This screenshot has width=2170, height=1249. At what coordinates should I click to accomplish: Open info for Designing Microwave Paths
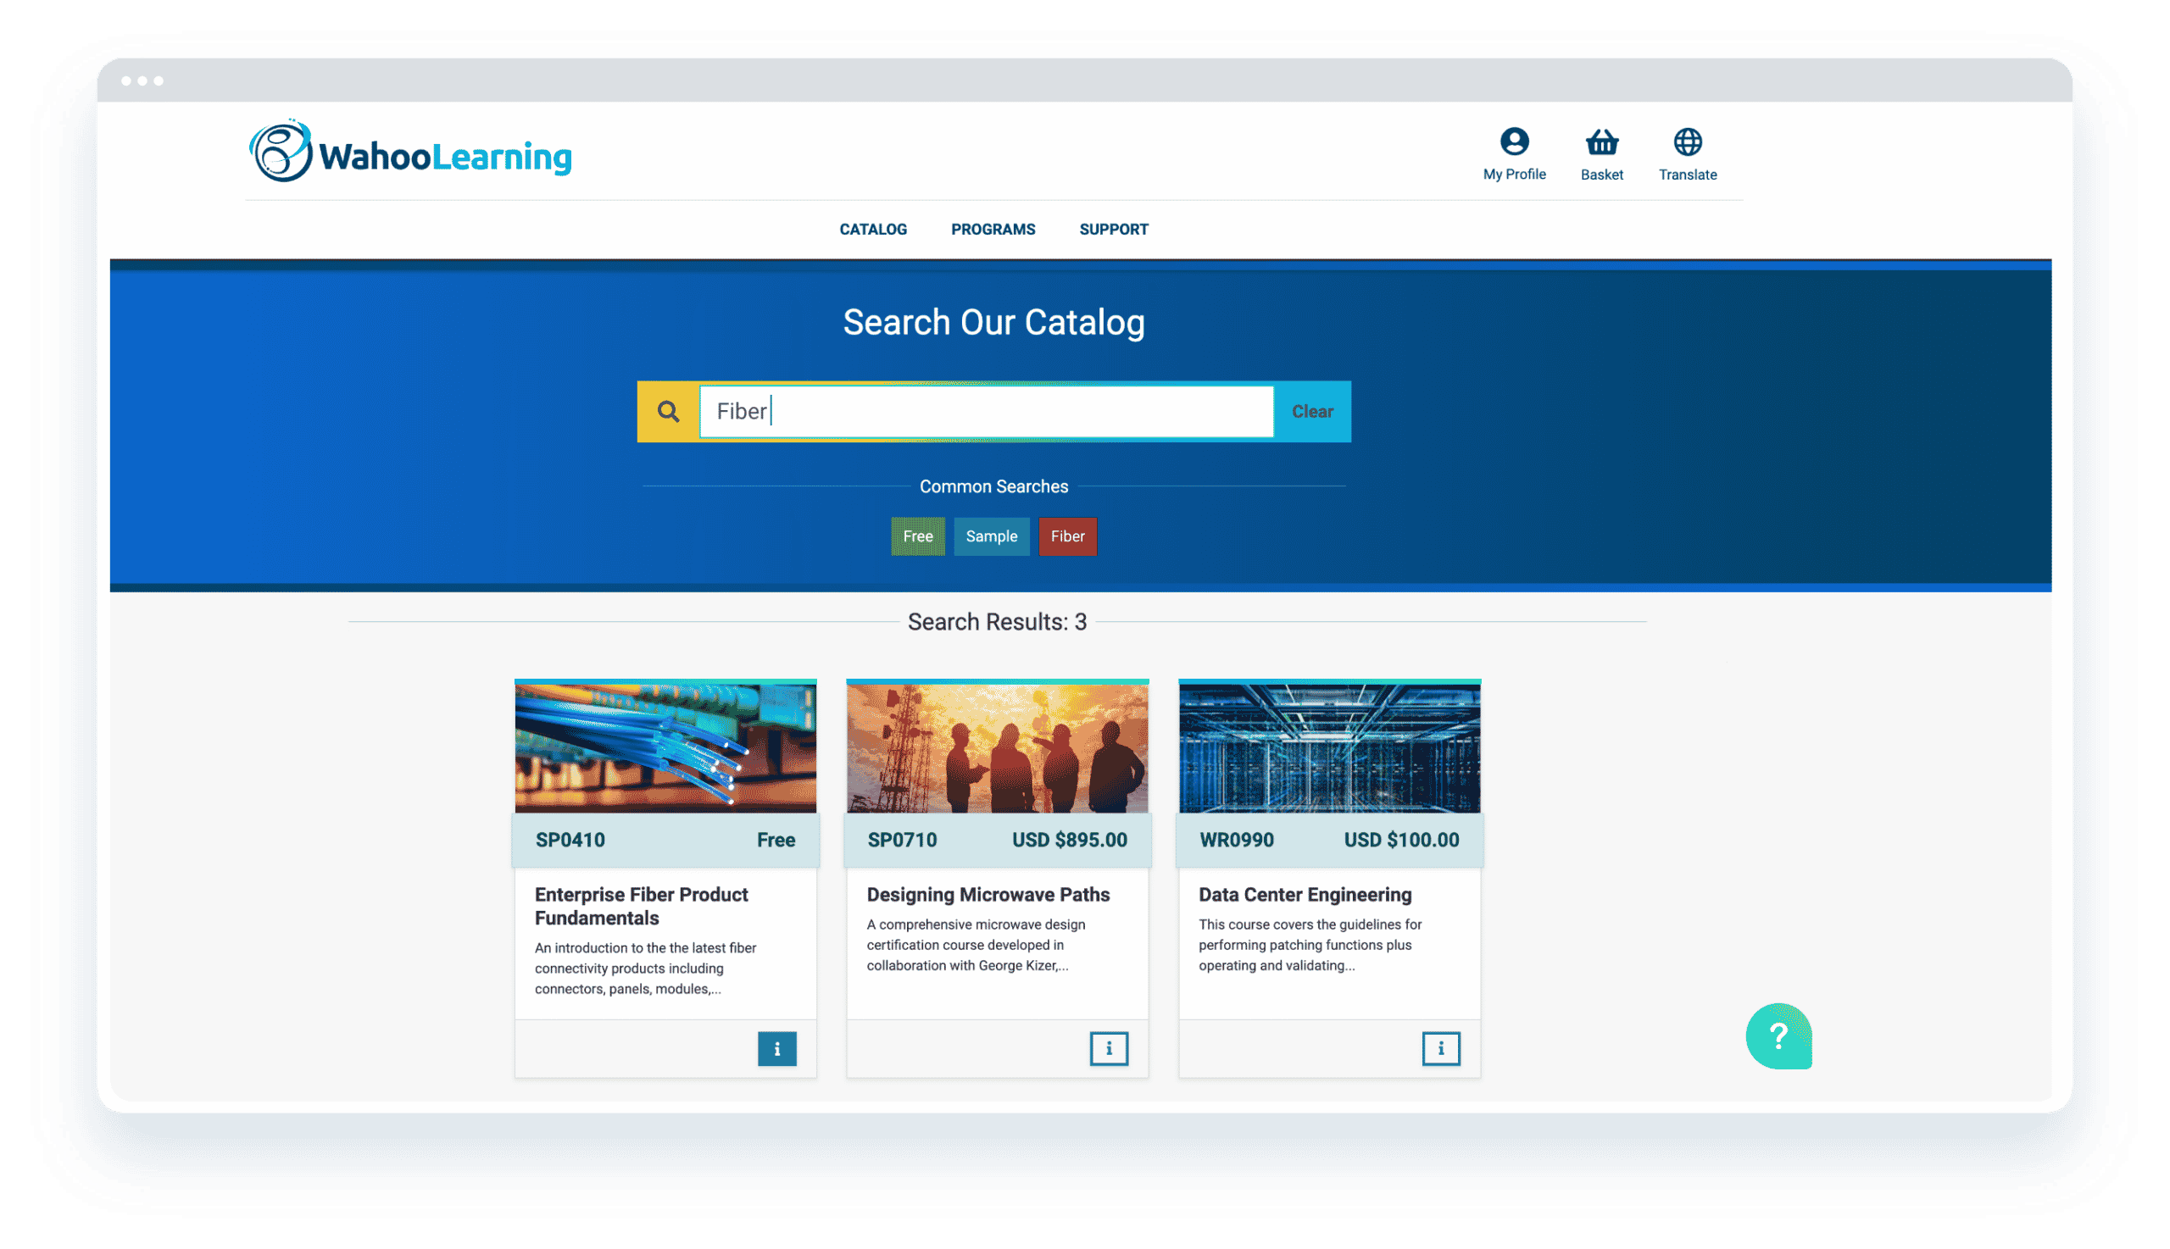point(1109,1048)
